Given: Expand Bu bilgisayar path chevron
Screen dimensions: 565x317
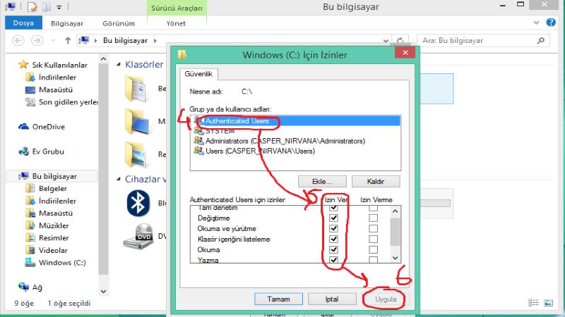Looking at the screenshot, I should 155,41.
